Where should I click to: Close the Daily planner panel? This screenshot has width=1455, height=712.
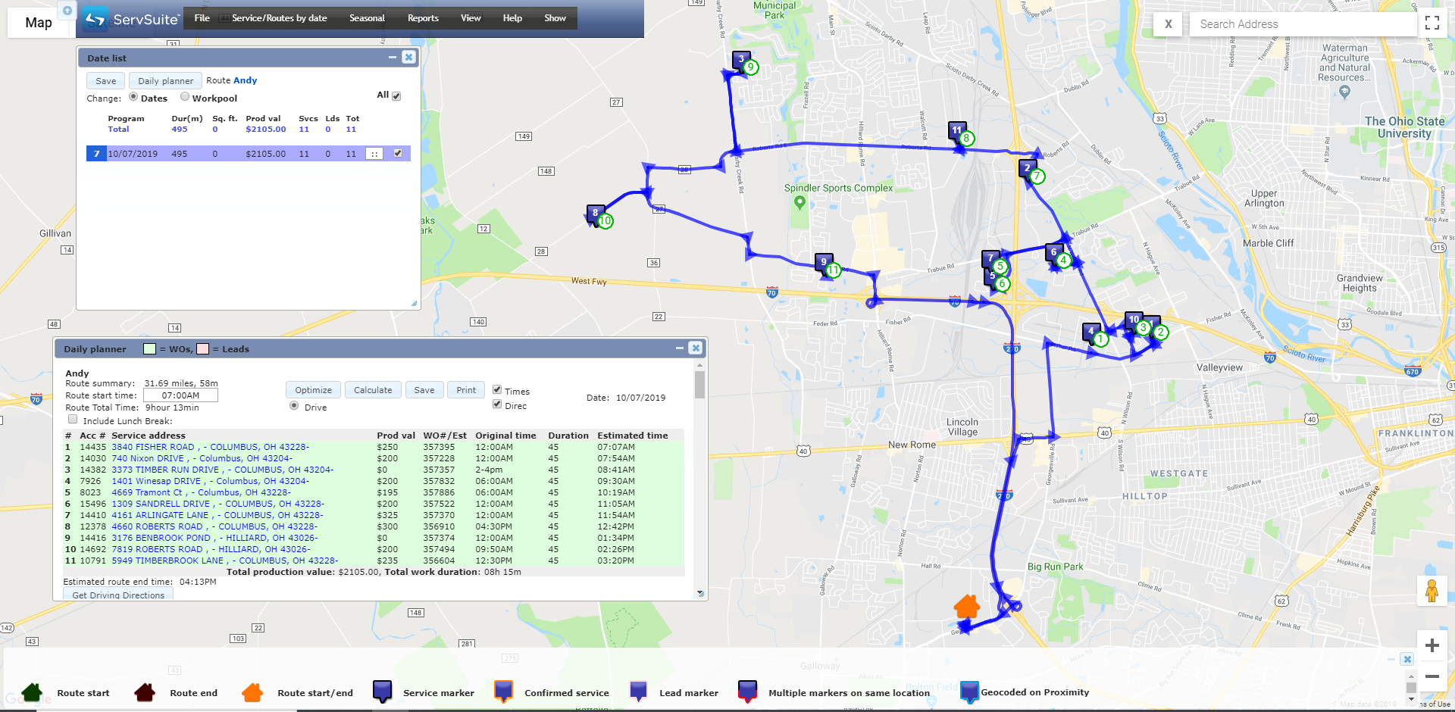(x=695, y=348)
